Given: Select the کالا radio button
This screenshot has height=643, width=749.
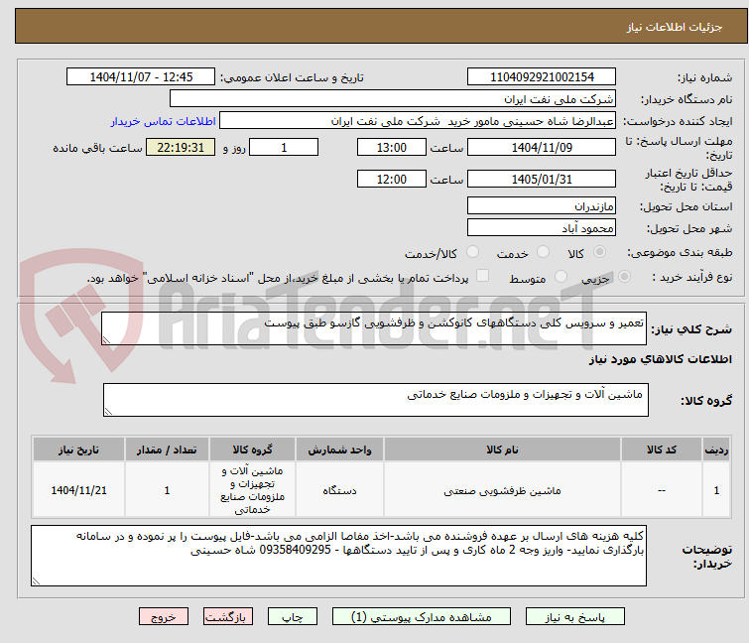Looking at the screenshot, I should 599,252.
